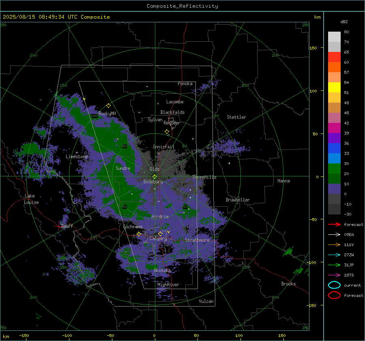Click the dark gray -10 dBZ swatch

coord(334,209)
